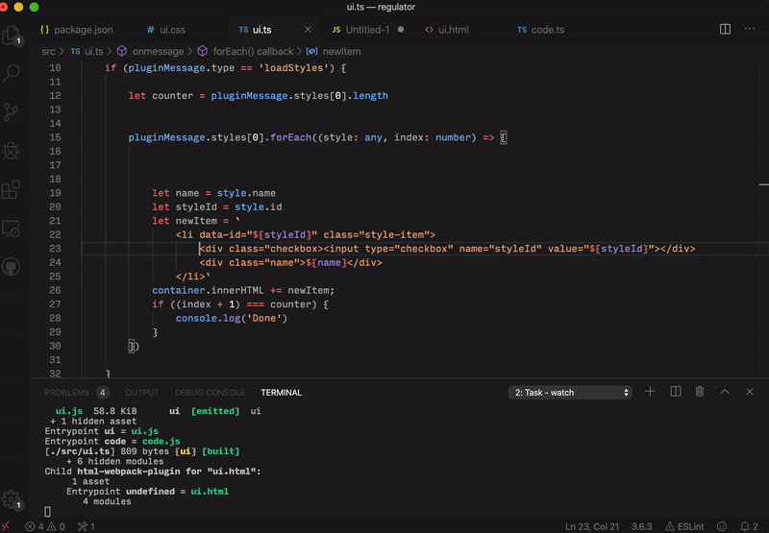The height and width of the screenshot is (533, 769).
Task: Open the OUTPUT panel tab
Action: coord(141,393)
